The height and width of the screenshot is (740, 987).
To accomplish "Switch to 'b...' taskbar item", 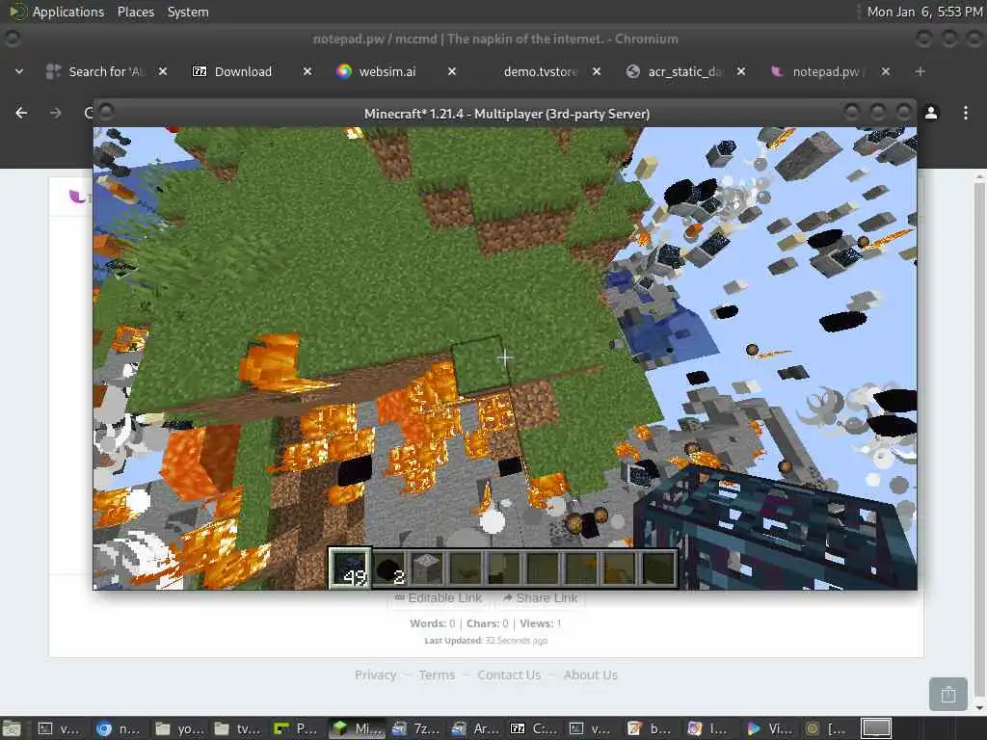I will [x=651, y=728].
